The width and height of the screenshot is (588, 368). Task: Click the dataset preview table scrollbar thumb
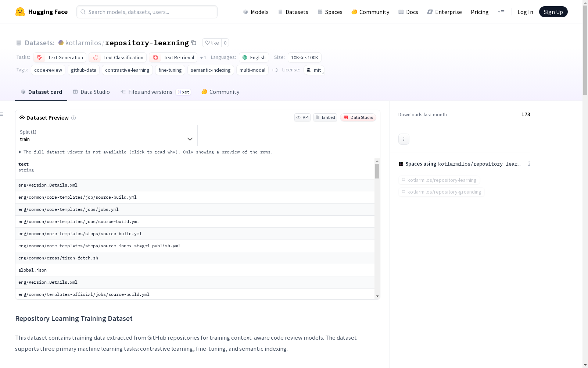377,171
